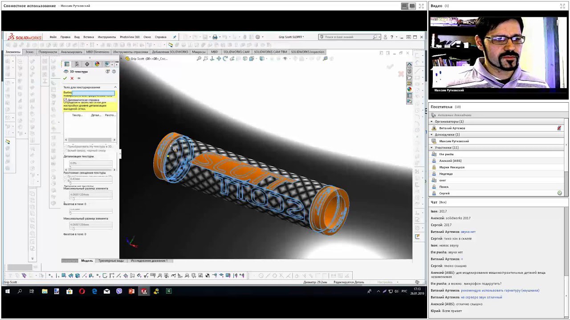The height and width of the screenshot is (320, 570).
Task: Open Excel from the taskbar
Action: tap(169, 292)
